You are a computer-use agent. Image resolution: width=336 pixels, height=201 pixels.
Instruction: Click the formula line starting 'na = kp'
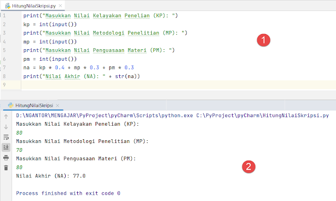pyautogui.click(x=78, y=68)
